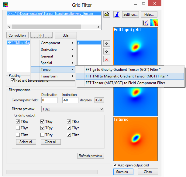The image size is (186, 177).
Task: Uncheck the TBzz output grid
Action: click(x=69, y=135)
